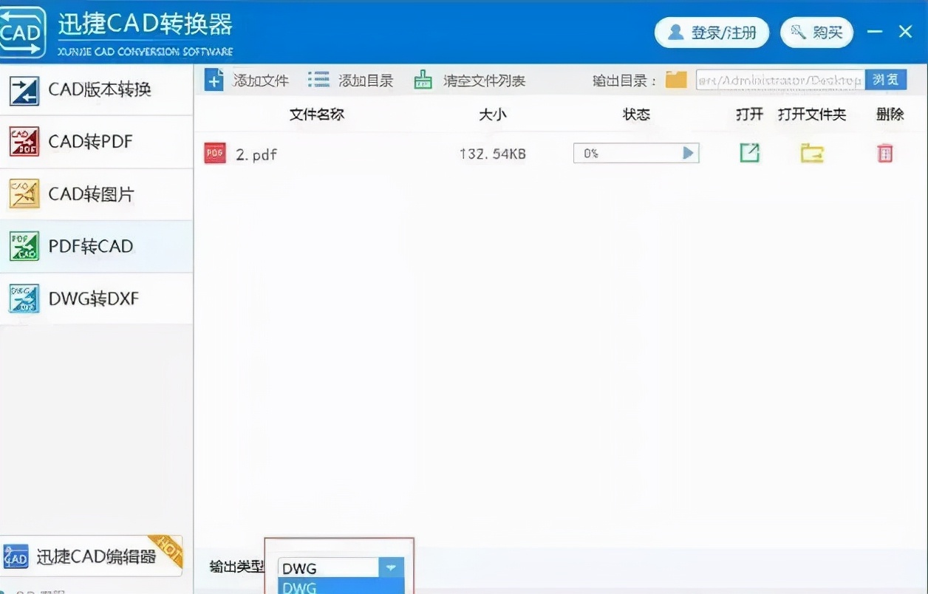Open the folder icon for 2.pdf row
928x594 pixels.
pyautogui.click(x=811, y=153)
